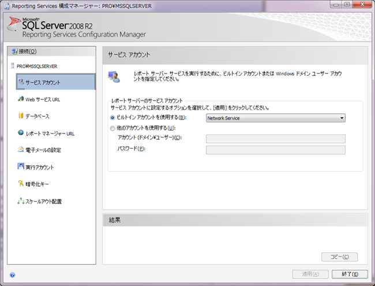This screenshot has width=375, height=286.
Task: Click the アカウント (ドメイン¥ユーザー) input field
Action: (276, 139)
